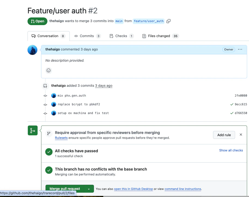The image size is (249, 197).
Task: Click the Add rule button
Action: click(x=224, y=135)
